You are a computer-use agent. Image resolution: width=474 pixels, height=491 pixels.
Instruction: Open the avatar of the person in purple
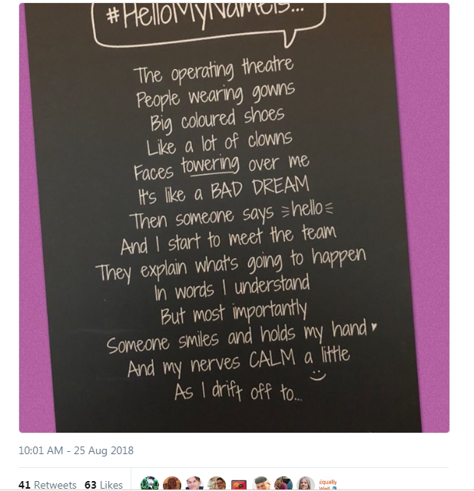click(283, 484)
